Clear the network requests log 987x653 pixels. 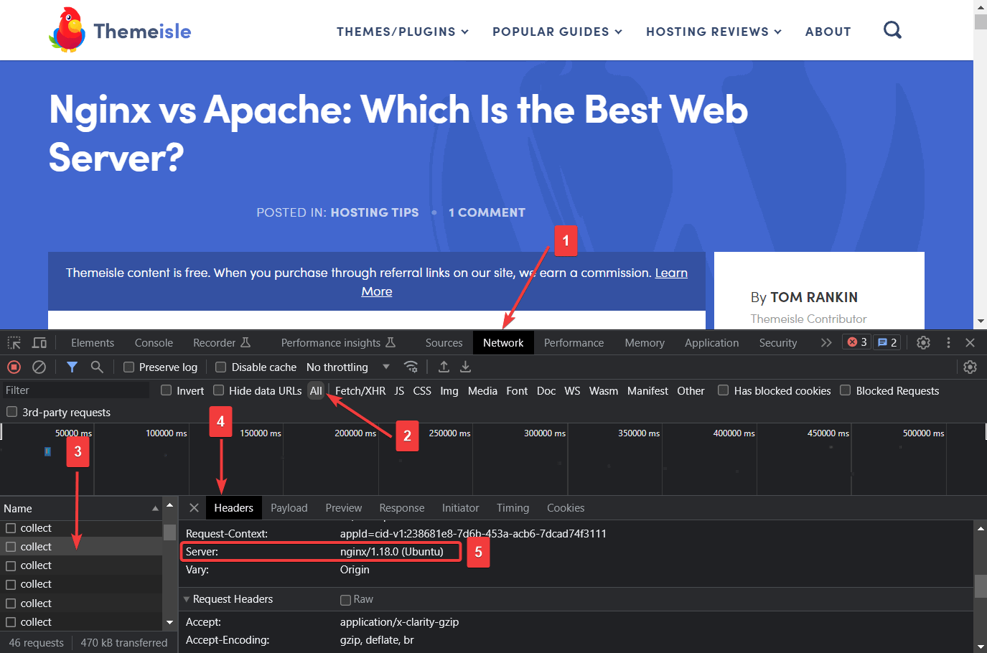[39, 367]
